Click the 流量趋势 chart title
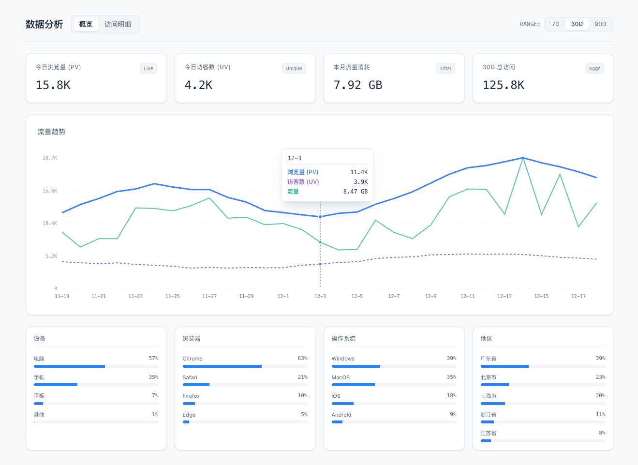The height and width of the screenshot is (465, 638). coord(51,131)
